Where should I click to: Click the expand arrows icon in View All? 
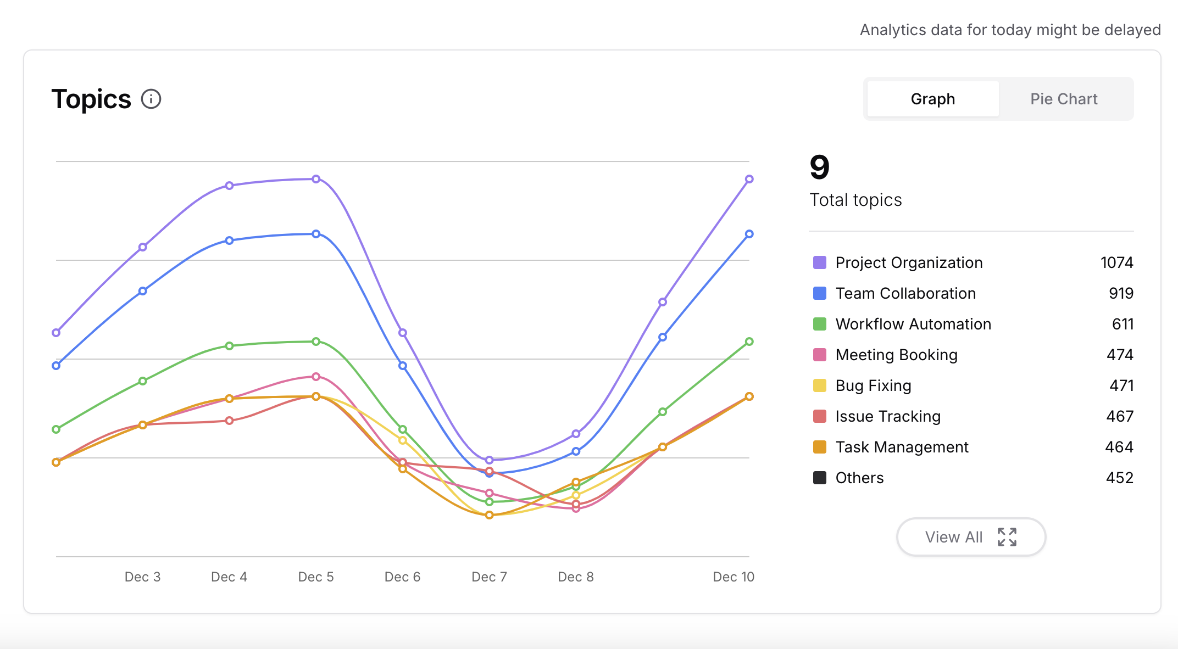click(1007, 537)
